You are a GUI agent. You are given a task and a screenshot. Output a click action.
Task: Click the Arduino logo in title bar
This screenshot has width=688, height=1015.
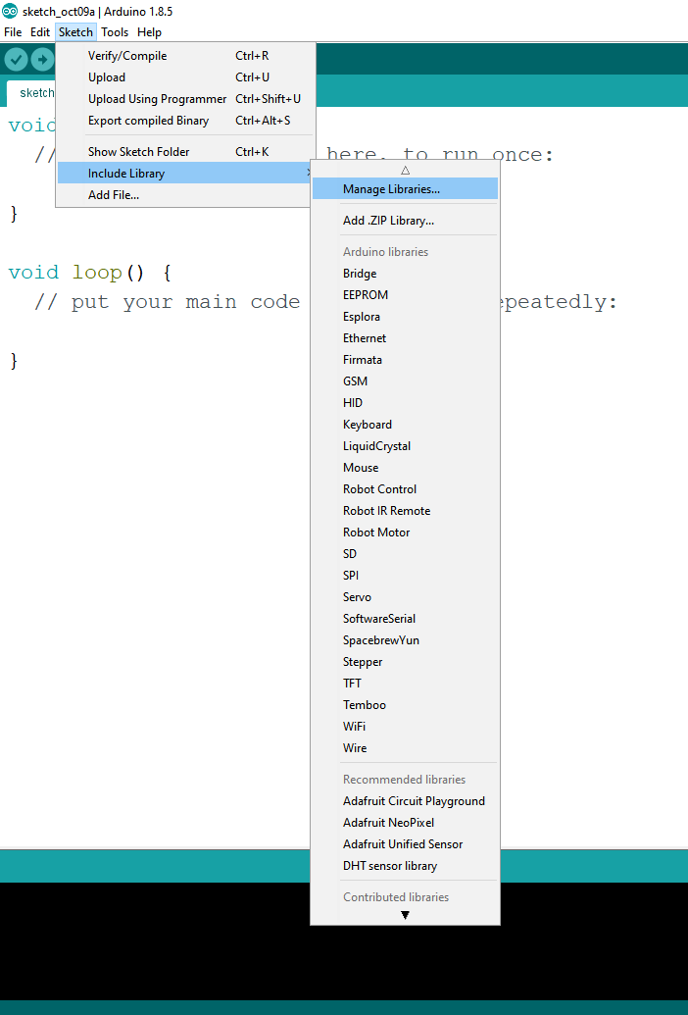point(10,11)
